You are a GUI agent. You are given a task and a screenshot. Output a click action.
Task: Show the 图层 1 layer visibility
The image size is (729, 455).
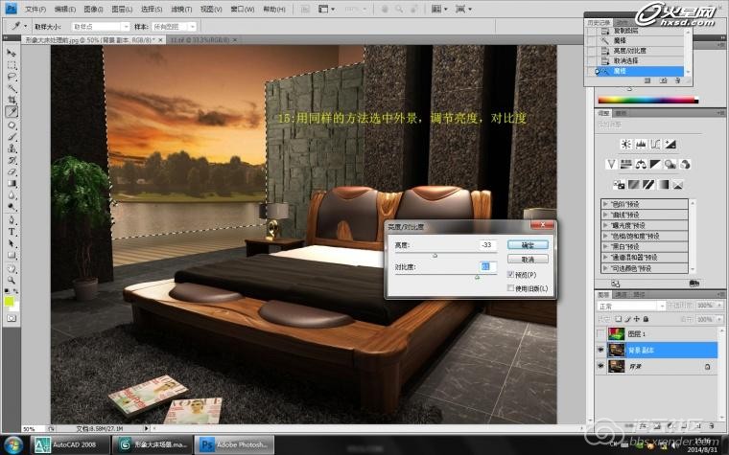click(x=600, y=333)
